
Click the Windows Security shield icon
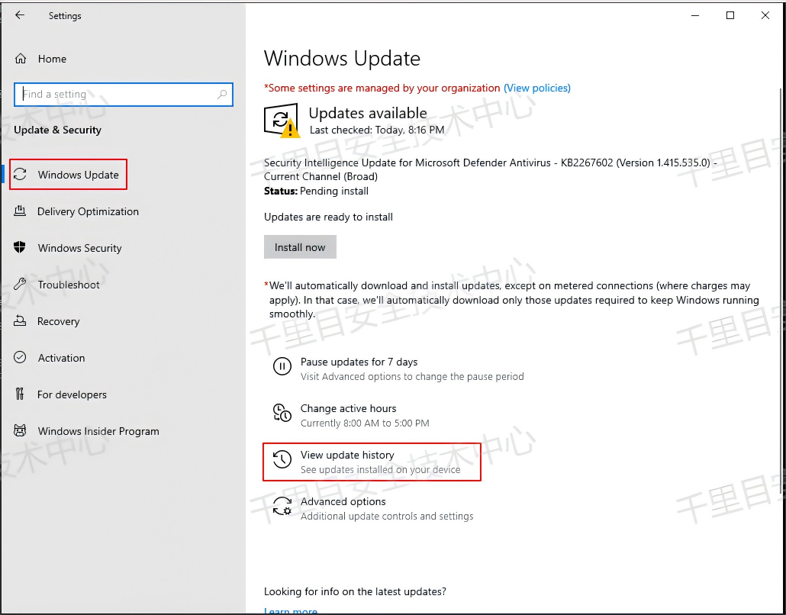(20, 248)
